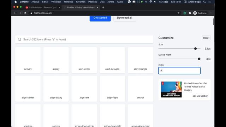
Task: Follow the ads via Carbon link
Action: tap(200, 96)
